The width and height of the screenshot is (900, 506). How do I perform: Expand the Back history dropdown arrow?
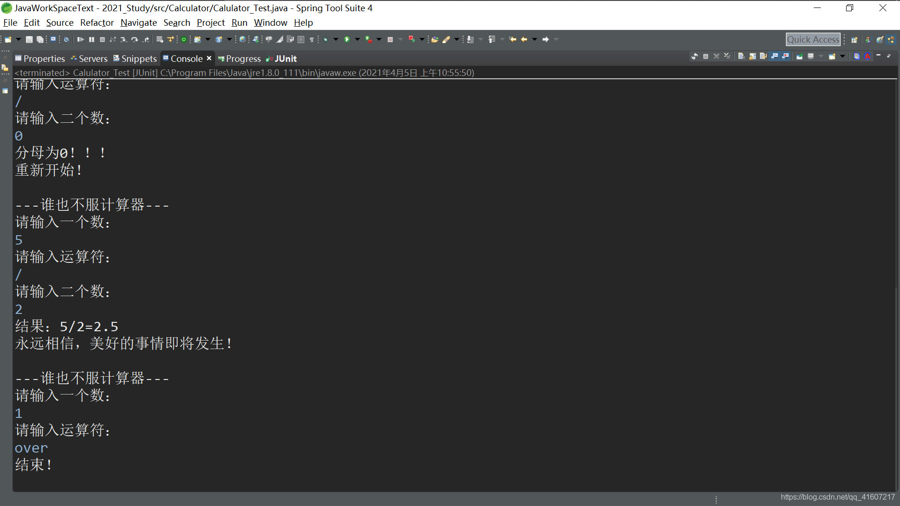pyautogui.click(x=534, y=39)
